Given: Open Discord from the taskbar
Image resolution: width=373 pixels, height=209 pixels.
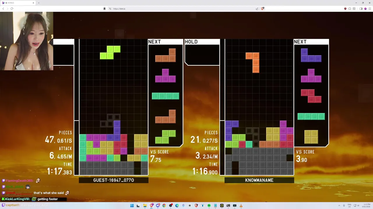Looking at the screenshot, I should (x=158, y=206).
